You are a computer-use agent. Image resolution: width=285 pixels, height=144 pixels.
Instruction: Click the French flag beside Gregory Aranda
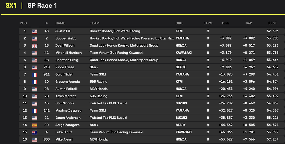click(34, 82)
